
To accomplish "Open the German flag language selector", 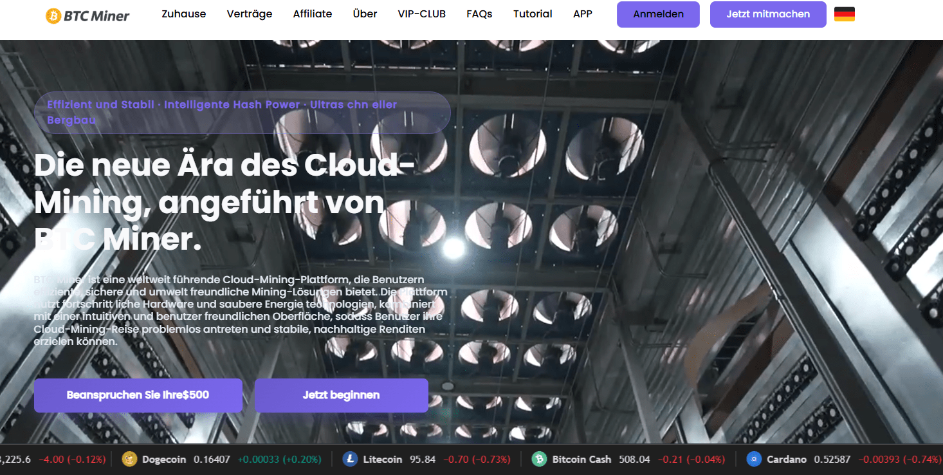I will [x=844, y=14].
